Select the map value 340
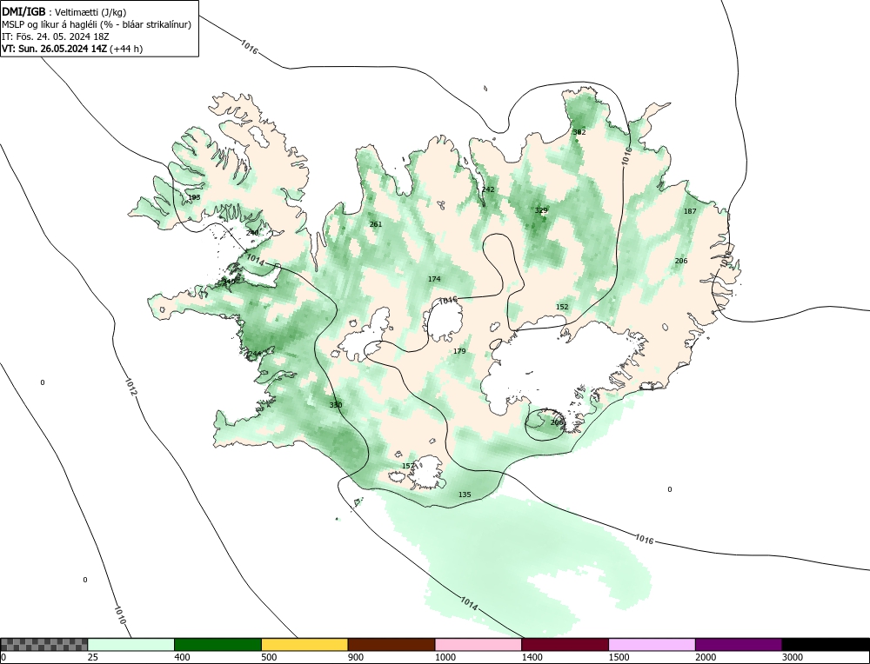This screenshot has height=664, width=870. tap(229, 282)
